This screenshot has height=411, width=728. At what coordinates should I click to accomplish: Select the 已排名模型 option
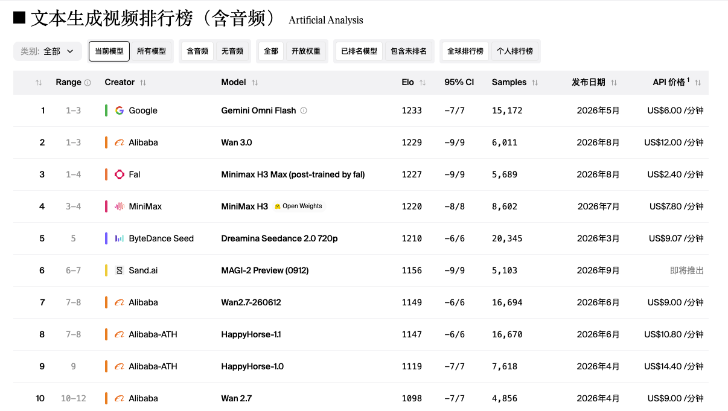coord(359,51)
